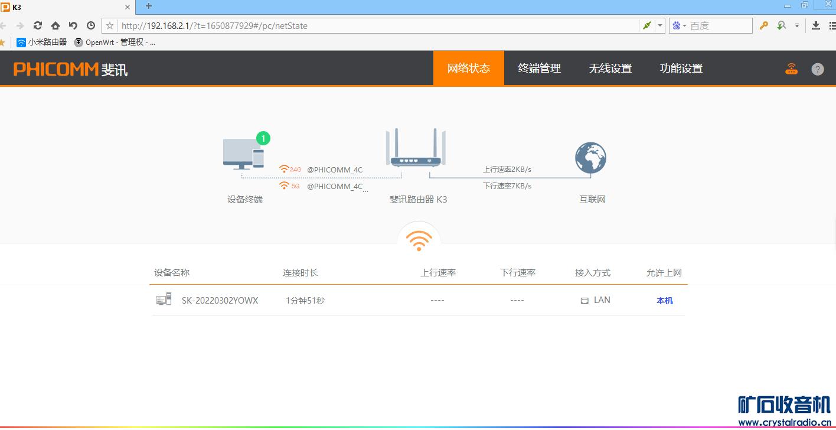Switch to 终端管理 tab

click(x=539, y=69)
